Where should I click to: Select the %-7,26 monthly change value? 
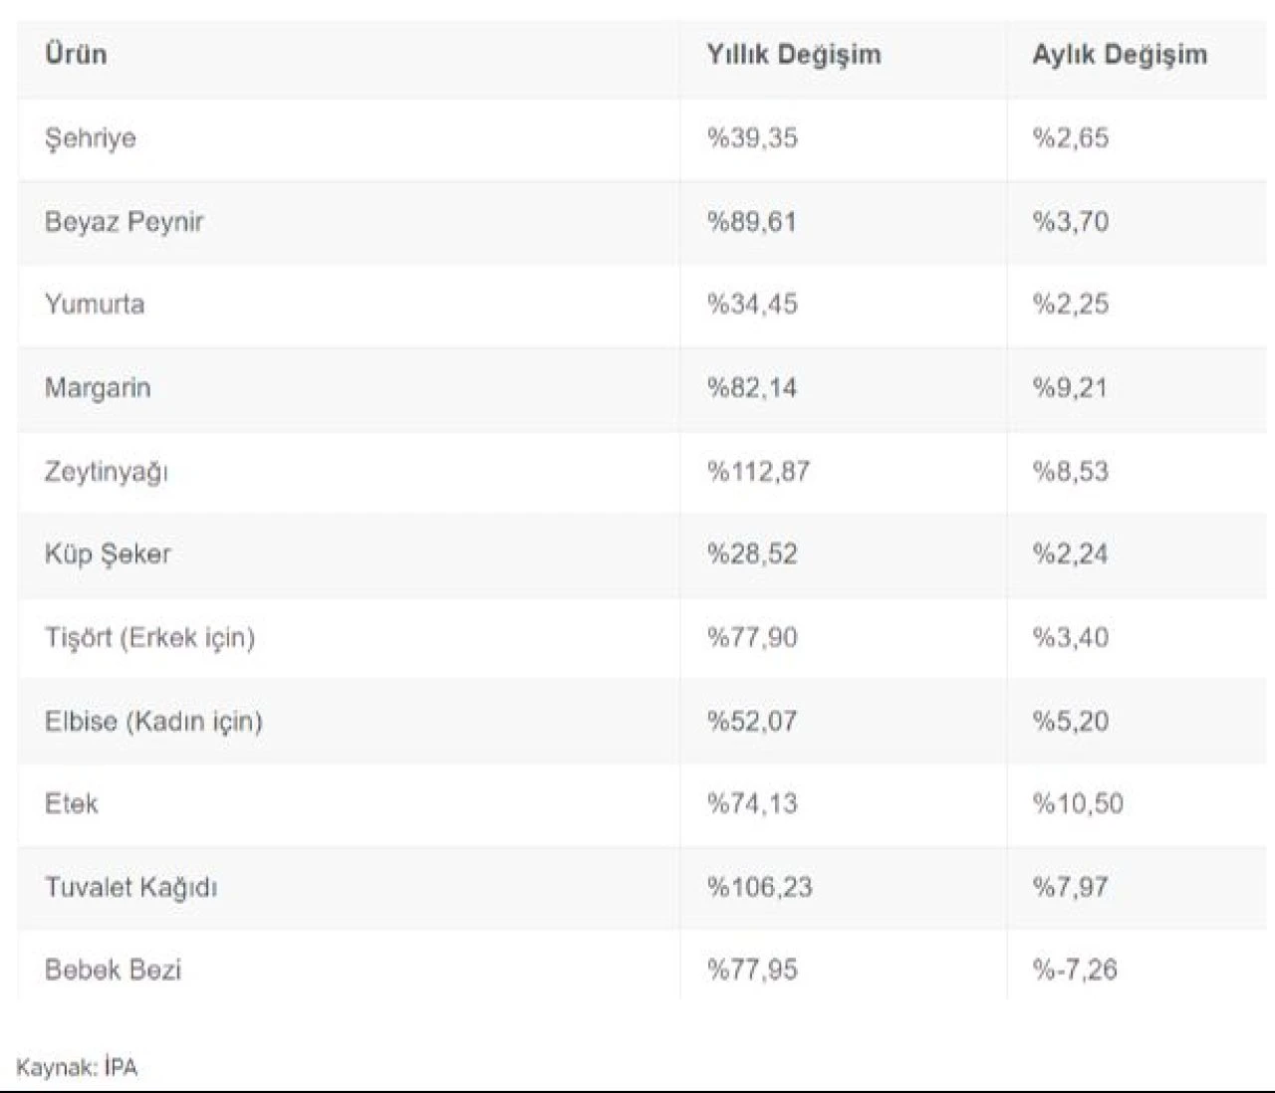[x=1075, y=970]
